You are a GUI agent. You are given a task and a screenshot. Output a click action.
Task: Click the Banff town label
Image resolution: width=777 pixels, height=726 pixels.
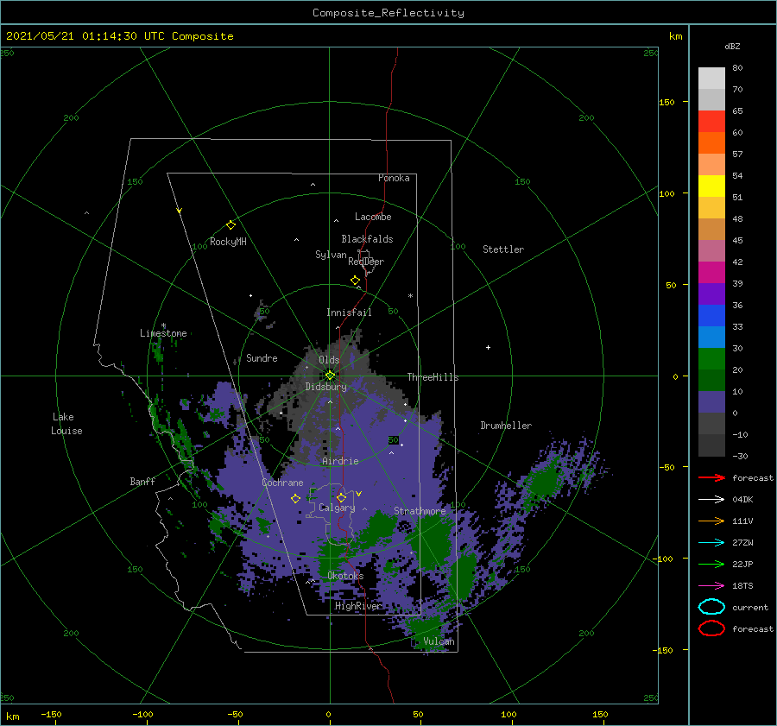pyautogui.click(x=142, y=481)
